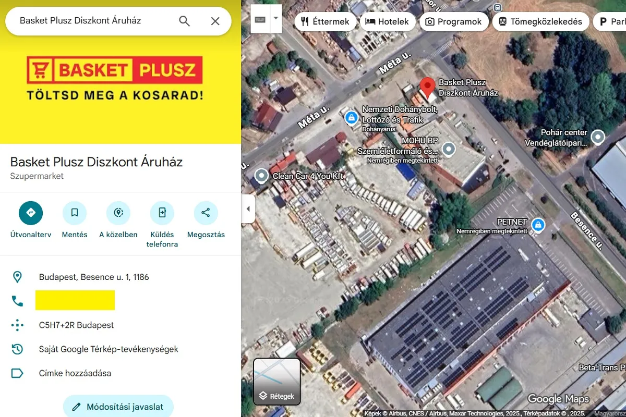The width and height of the screenshot is (626, 417).
Task: Open Útvonalterv directions
Action: click(x=31, y=213)
